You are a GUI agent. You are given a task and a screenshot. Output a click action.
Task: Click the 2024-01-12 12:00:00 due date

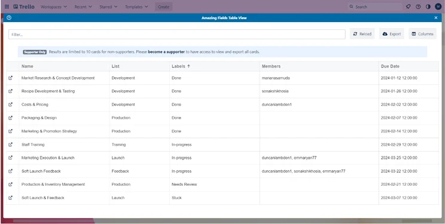[x=399, y=78]
